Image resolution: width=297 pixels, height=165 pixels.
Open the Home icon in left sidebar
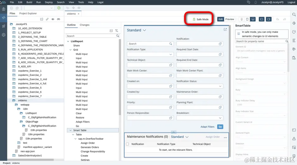[3, 9]
